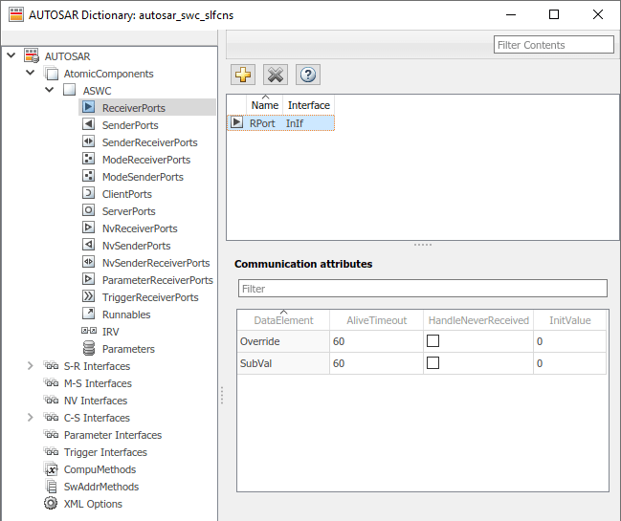Click the ModeReceiverPorts icon
The width and height of the screenshot is (621, 521).
(x=88, y=159)
